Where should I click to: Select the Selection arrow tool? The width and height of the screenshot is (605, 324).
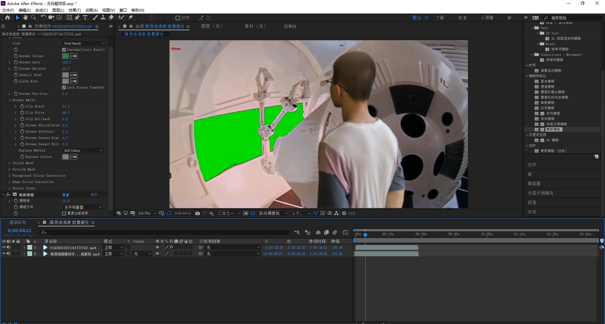[x=18, y=18]
